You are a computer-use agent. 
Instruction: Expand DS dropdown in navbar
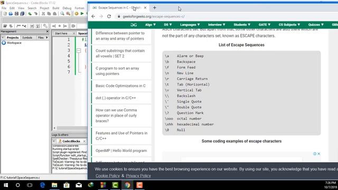pos(168,25)
